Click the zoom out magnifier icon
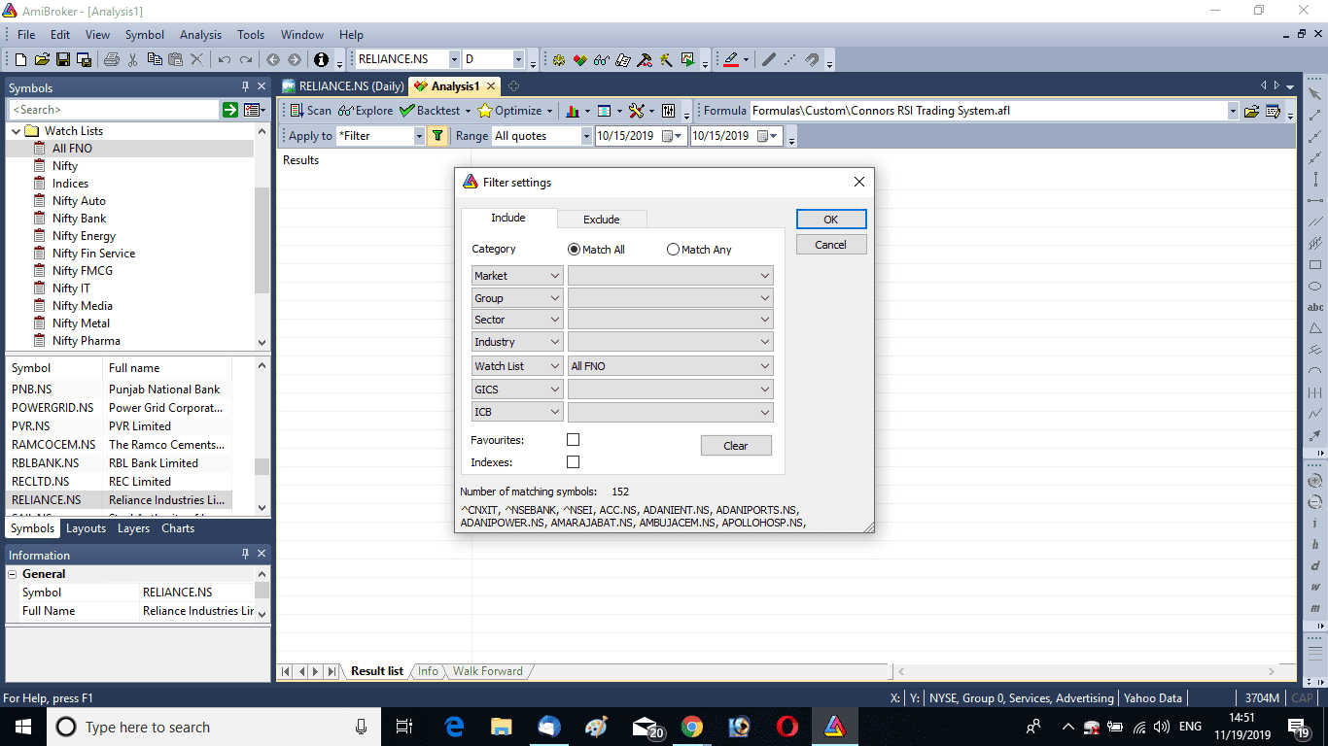This screenshot has height=746, width=1328. pos(1315,502)
